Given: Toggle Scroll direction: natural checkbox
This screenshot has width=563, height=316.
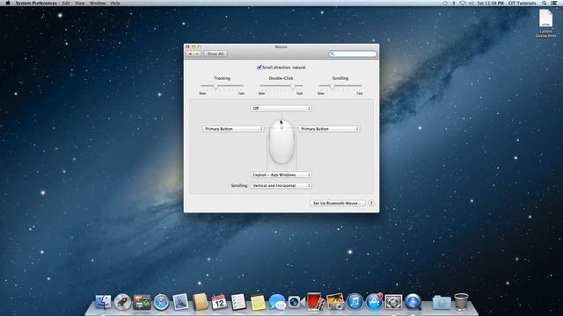Looking at the screenshot, I should click(260, 68).
